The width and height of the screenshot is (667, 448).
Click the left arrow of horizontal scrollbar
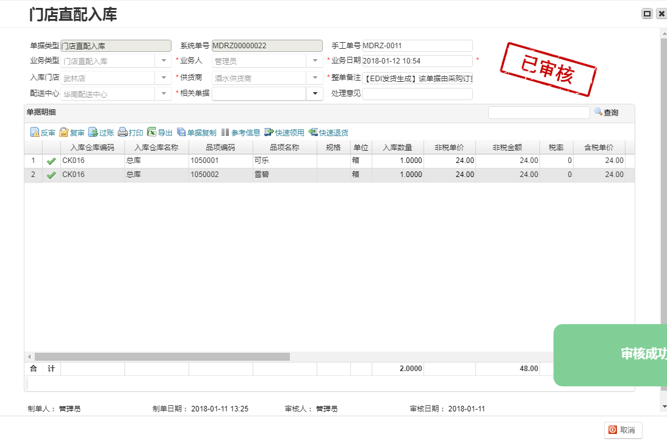29,356
